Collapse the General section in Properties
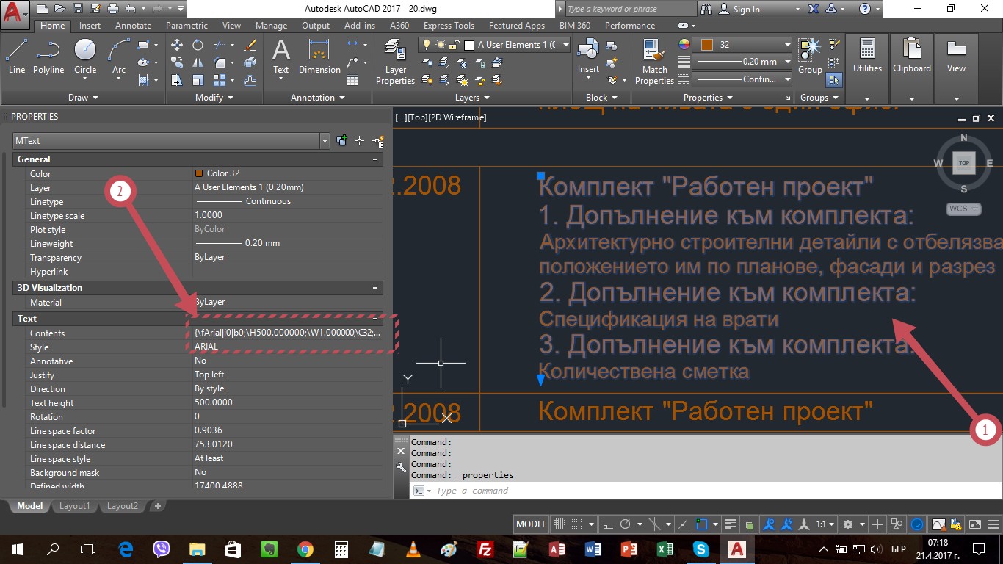Viewport: 1003px width, 564px height. tap(375, 159)
